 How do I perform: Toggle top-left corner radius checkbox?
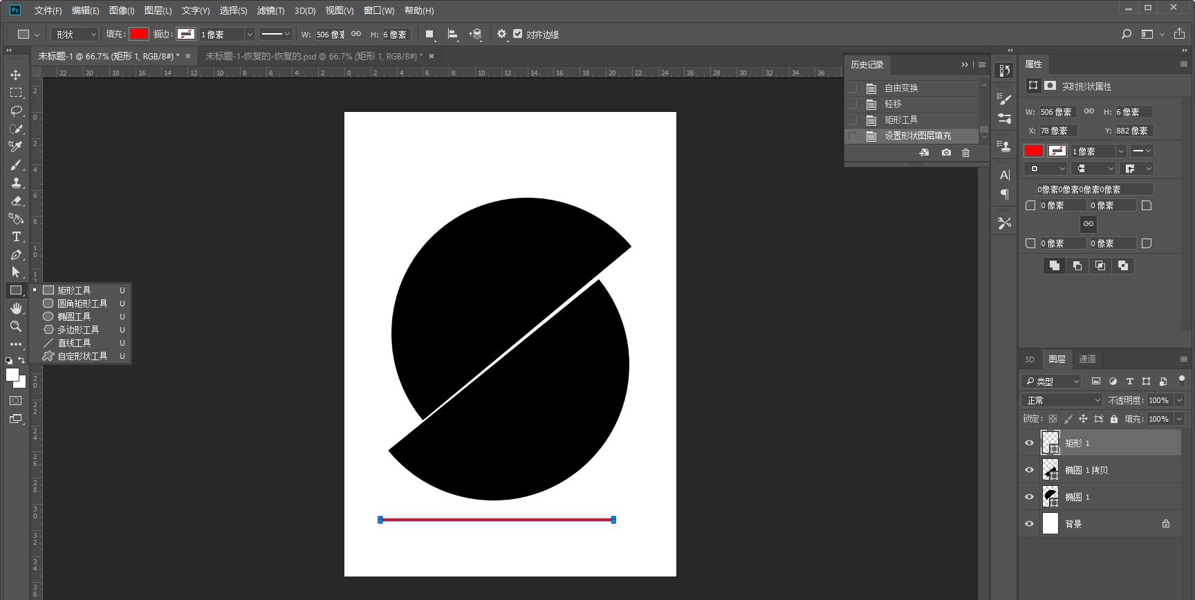[1030, 205]
